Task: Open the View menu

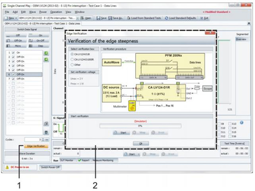Action: (x=68, y=12)
